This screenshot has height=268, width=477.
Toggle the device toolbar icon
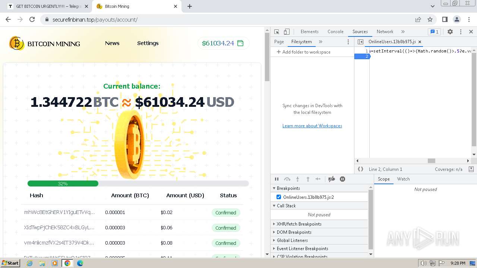tap(287, 32)
